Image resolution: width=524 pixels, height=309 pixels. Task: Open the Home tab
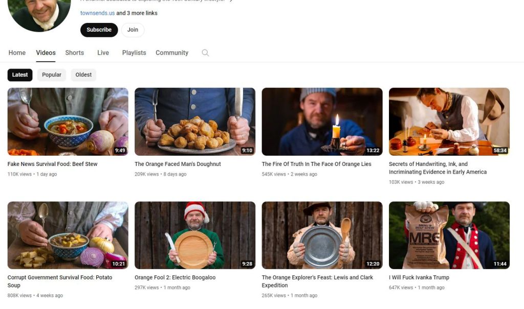coord(17,53)
